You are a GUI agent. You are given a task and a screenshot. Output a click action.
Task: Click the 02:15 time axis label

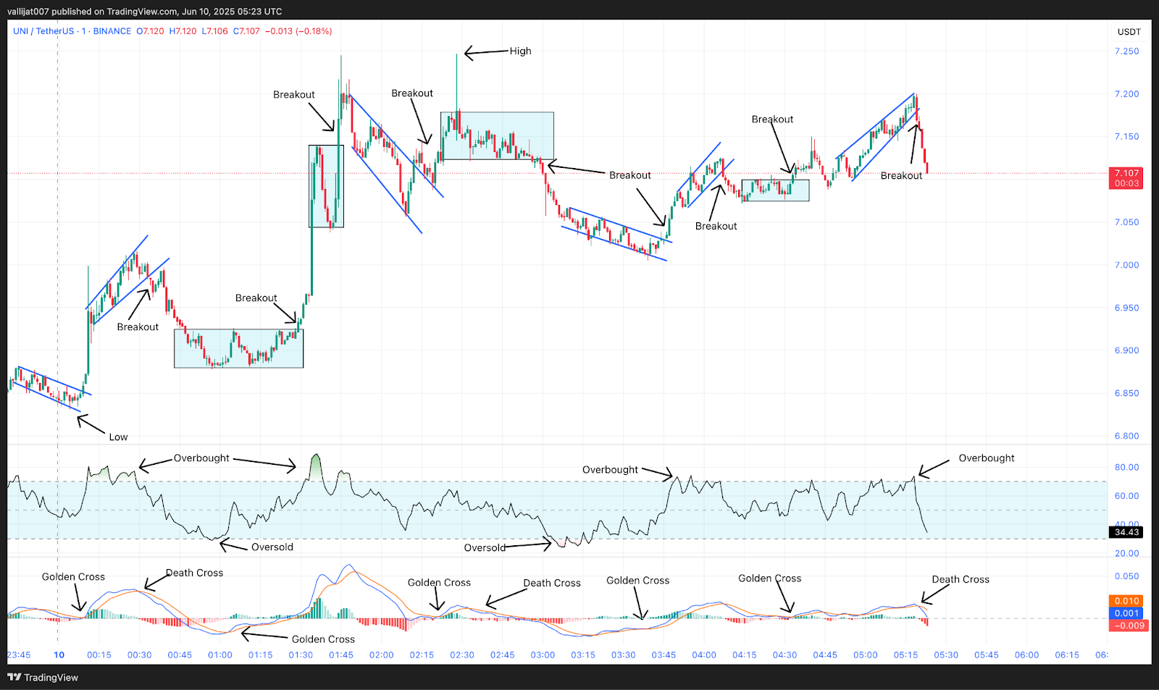coord(422,655)
